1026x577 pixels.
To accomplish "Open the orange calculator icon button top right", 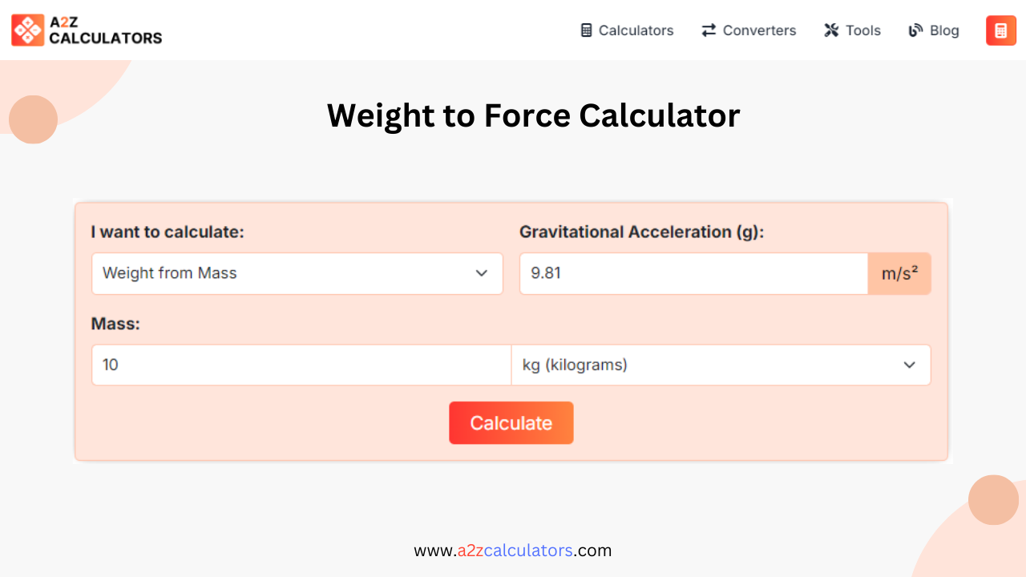I will point(1000,30).
